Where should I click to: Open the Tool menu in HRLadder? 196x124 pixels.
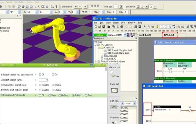123,23
